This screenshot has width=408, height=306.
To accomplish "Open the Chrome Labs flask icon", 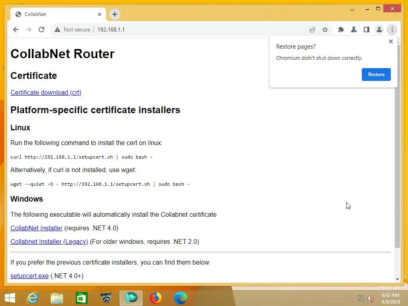I will point(354,29).
